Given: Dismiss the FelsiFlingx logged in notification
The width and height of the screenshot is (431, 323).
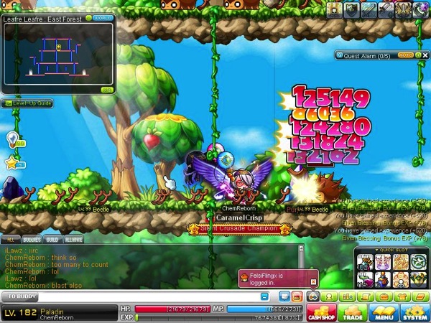Looking at the screenshot, I should coord(313,281).
